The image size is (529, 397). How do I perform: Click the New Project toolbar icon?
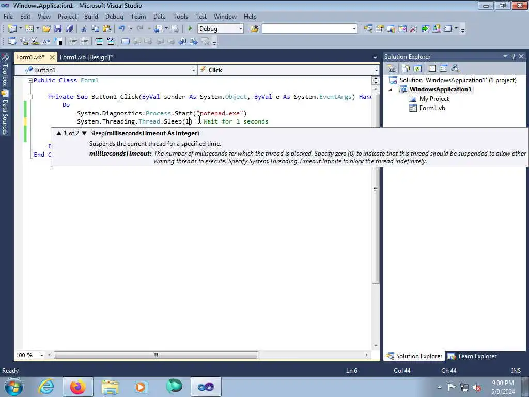(12, 29)
